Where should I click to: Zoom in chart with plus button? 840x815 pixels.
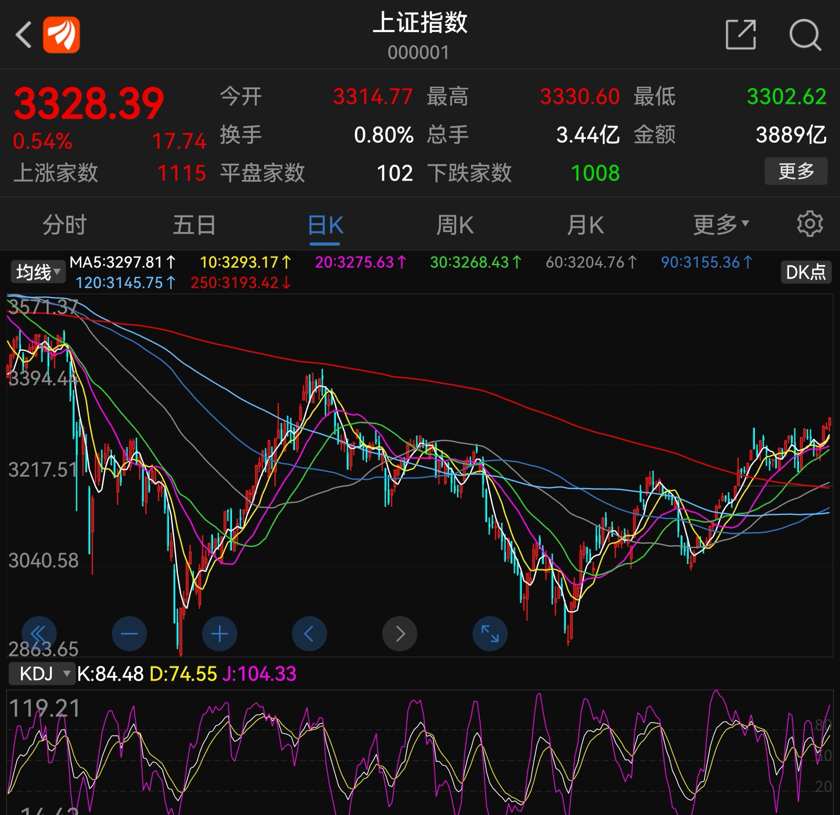point(219,634)
